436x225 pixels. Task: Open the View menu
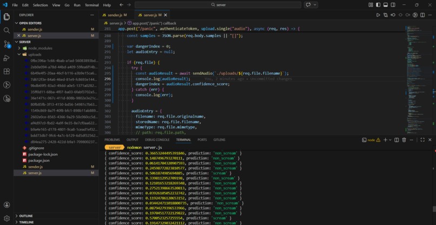pyautogui.click(x=56, y=5)
